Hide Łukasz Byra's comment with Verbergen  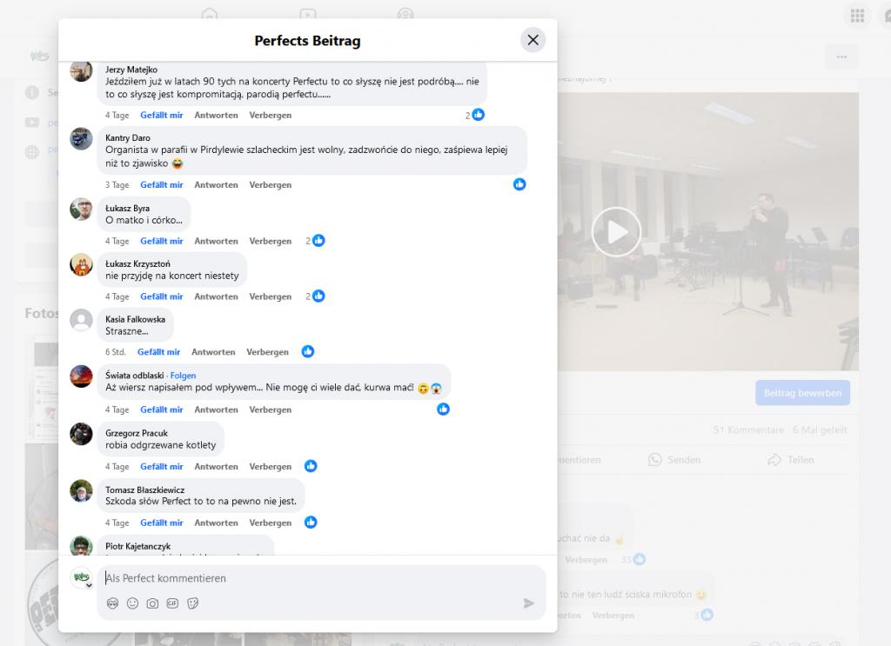pos(270,241)
